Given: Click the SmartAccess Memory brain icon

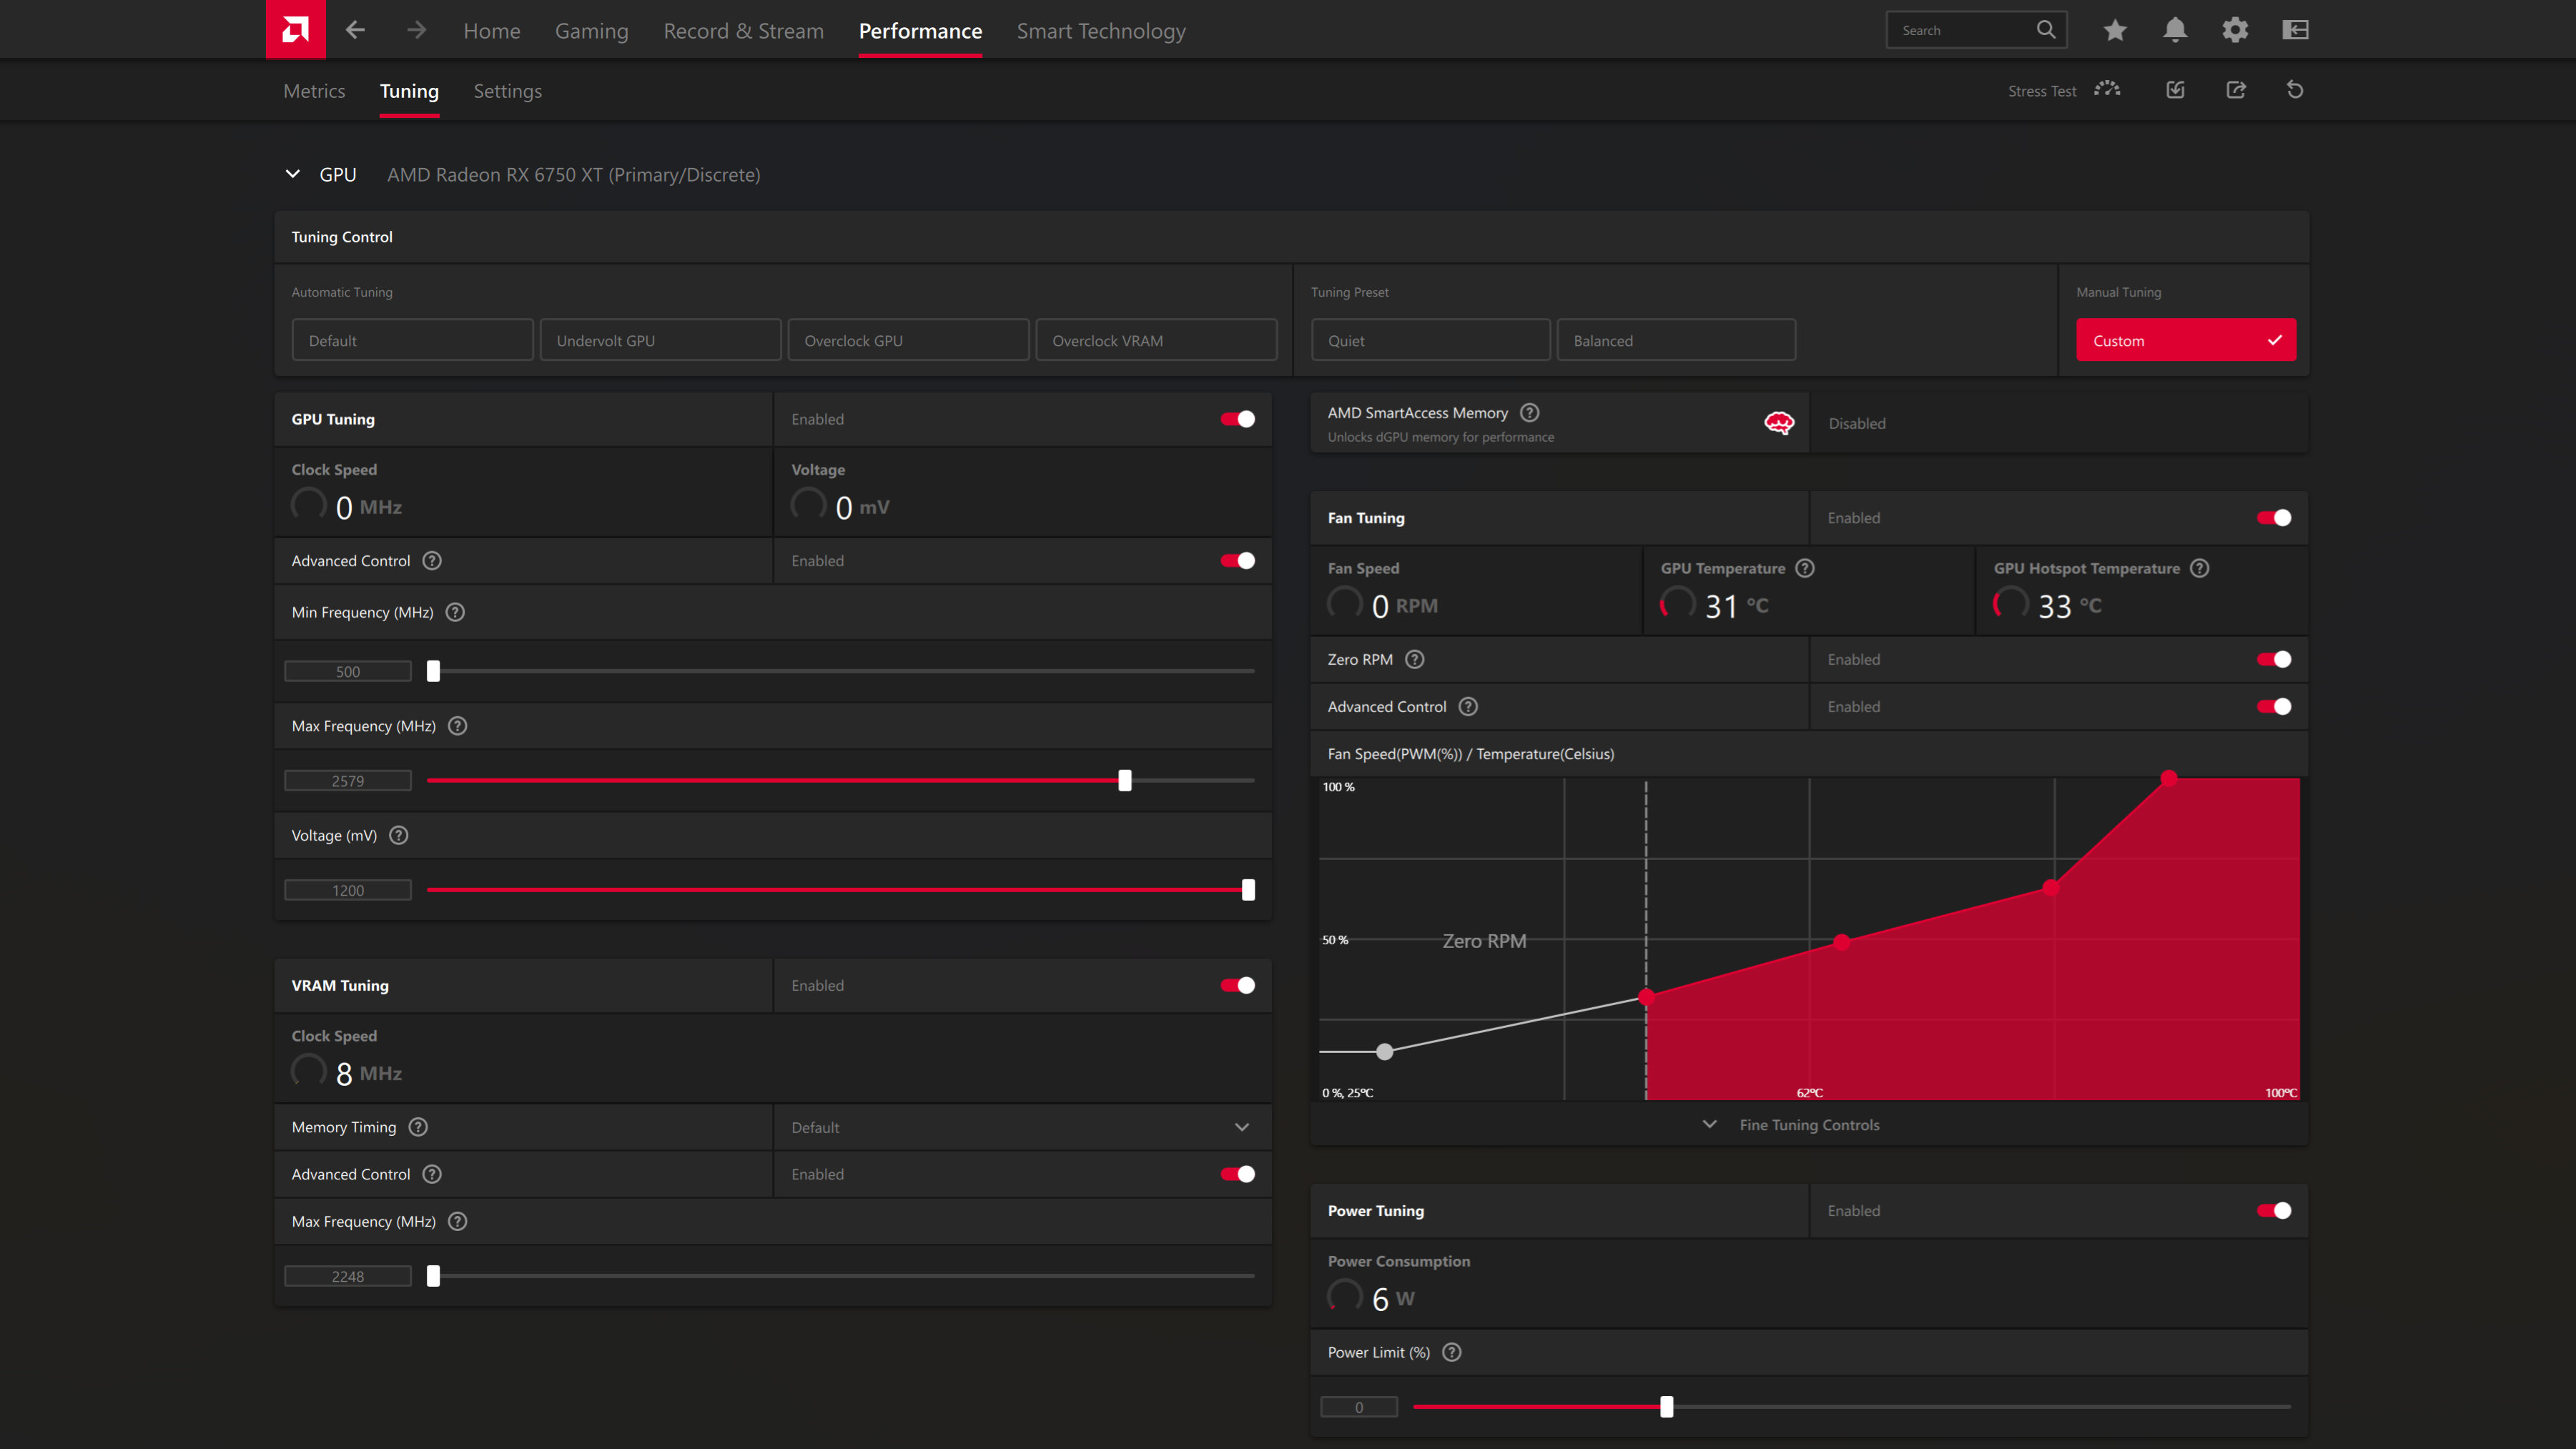Looking at the screenshot, I should pyautogui.click(x=1778, y=423).
